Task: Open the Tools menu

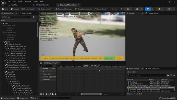Action: 35,1
